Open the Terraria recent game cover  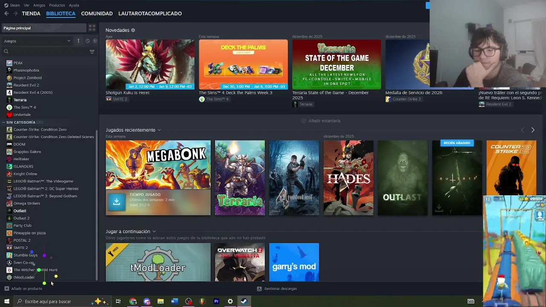(x=240, y=178)
